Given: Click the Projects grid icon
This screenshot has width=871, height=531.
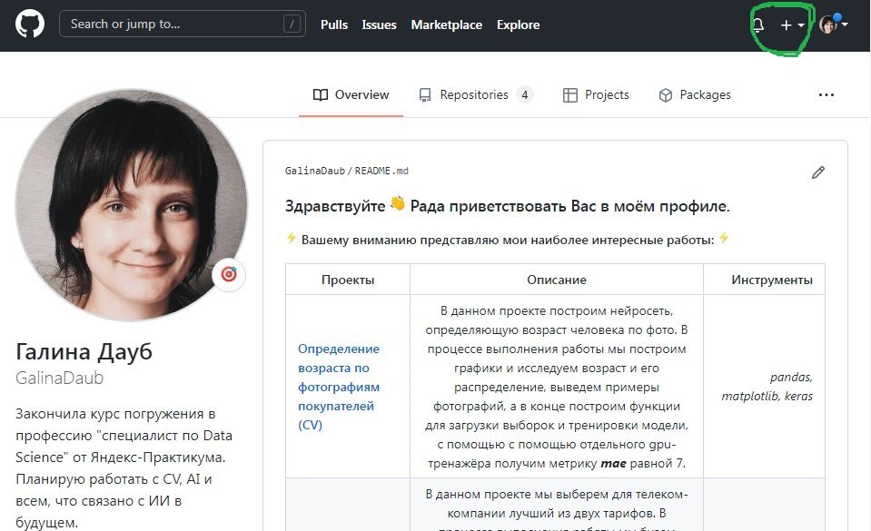Looking at the screenshot, I should click(569, 93).
